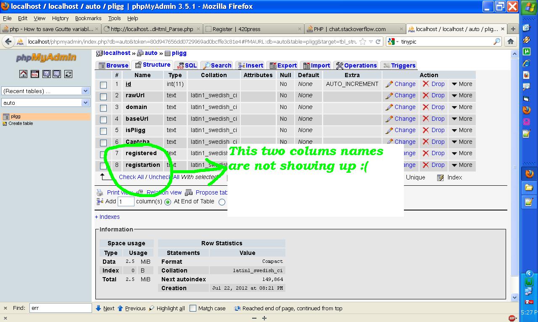Click folder icon in taskbar

pyautogui.click(x=529, y=187)
